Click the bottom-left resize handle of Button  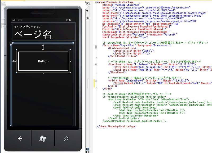tap(16, 73)
